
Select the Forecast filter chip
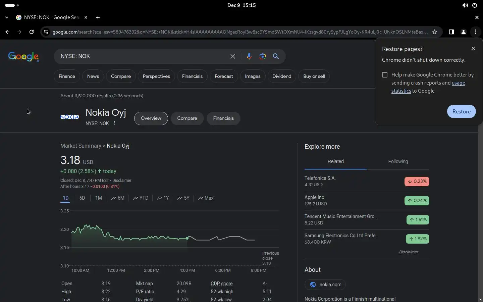pyautogui.click(x=224, y=76)
